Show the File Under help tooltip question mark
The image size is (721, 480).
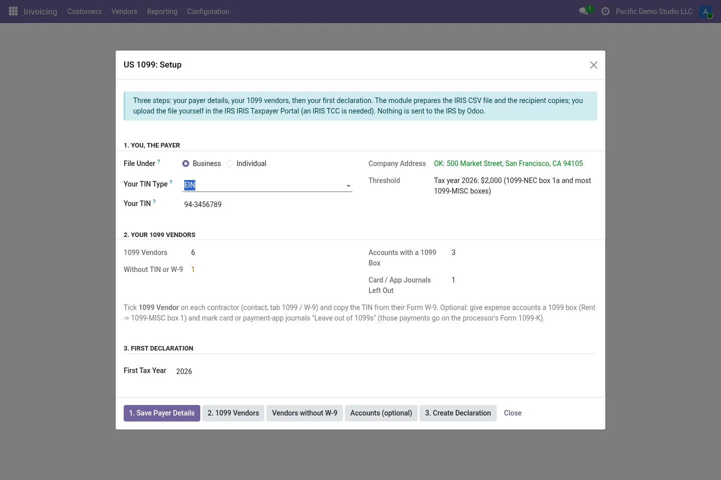click(x=159, y=161)
